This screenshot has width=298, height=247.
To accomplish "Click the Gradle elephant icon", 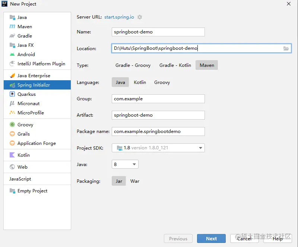I will (x=12, y=36).
